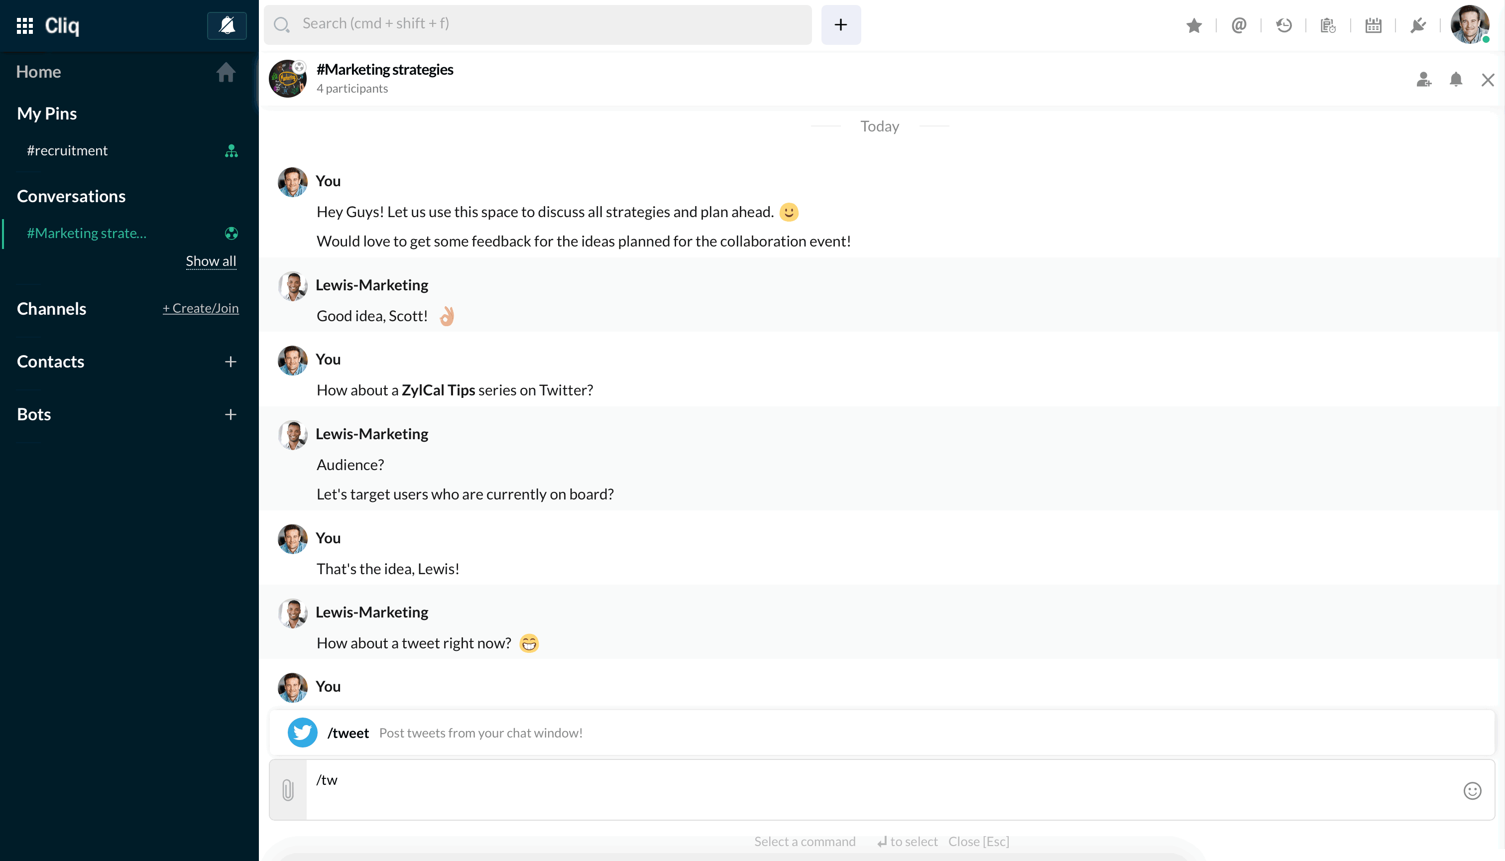Expand Bots with the plus control
1505x861 pixels.
231,414
